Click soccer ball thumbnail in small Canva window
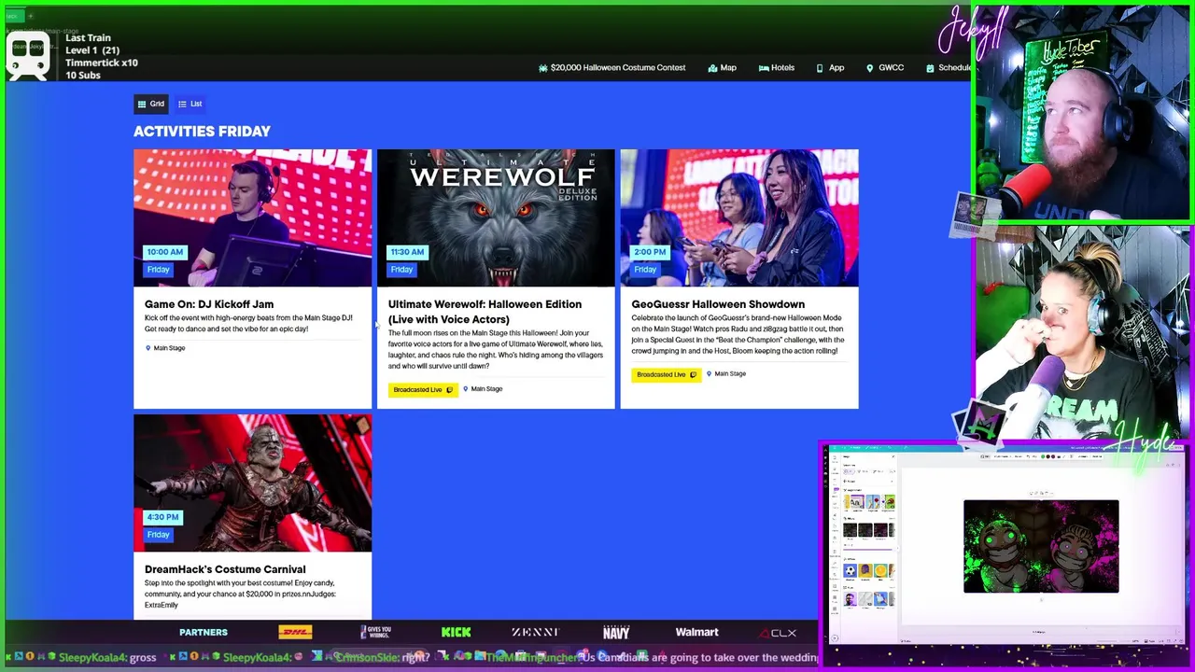1195x672 pixels. pos(850,571)
